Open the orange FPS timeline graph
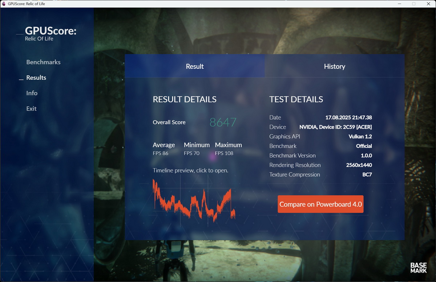This screenshot has width=436, height=282. 194,200
